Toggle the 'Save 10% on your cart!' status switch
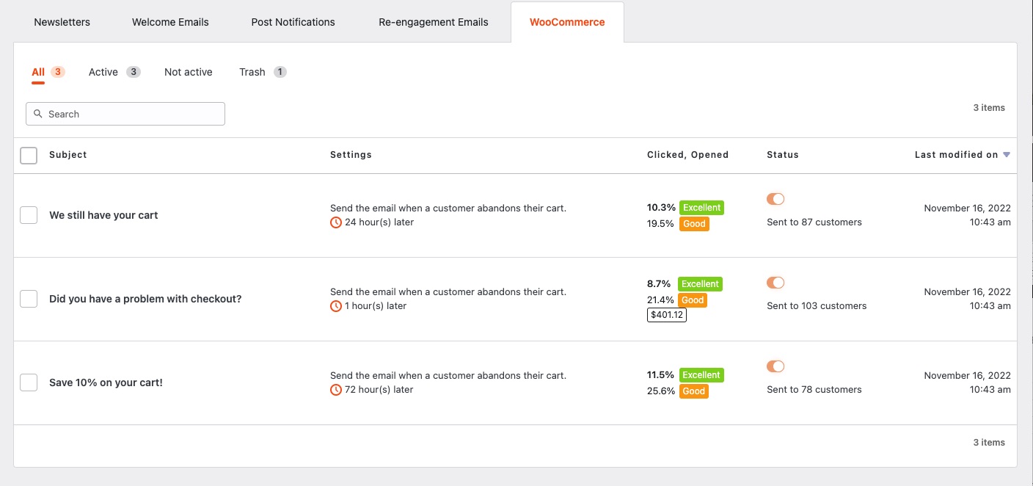 point(775,366)
